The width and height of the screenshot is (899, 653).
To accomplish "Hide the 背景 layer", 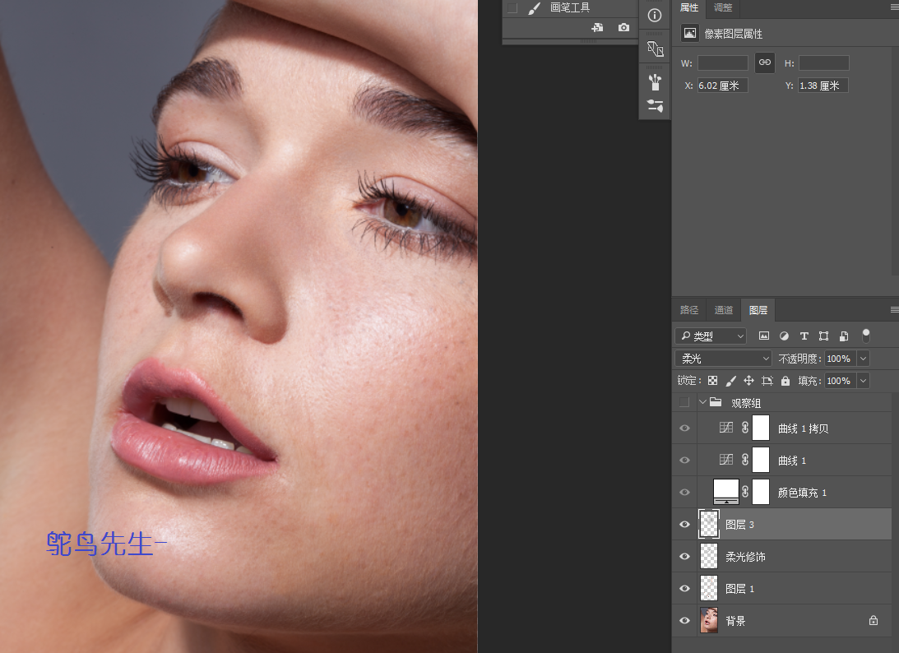I will point(684,621).
